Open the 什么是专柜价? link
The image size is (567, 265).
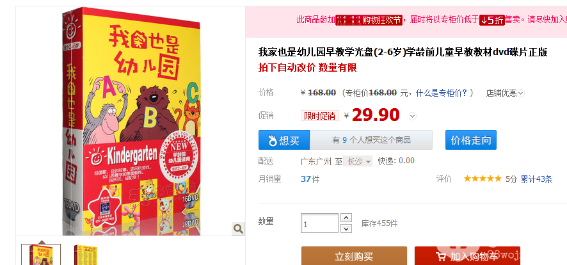pyautogui.click(x=442, y=93)
